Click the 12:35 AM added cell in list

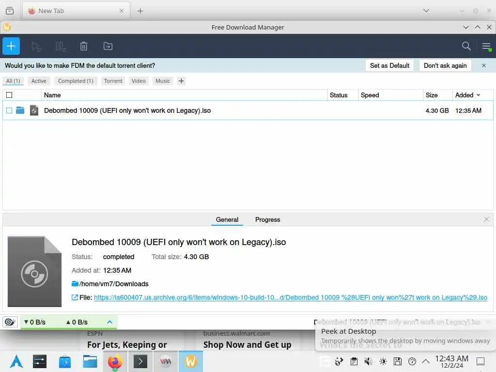point(468,110)
